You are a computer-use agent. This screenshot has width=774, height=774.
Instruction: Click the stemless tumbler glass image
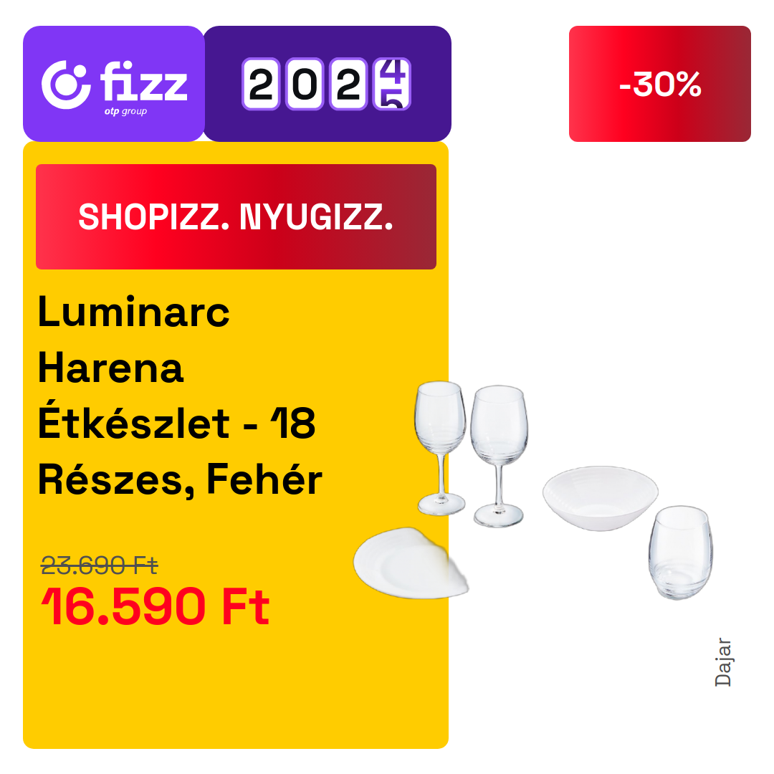[681, 553]
